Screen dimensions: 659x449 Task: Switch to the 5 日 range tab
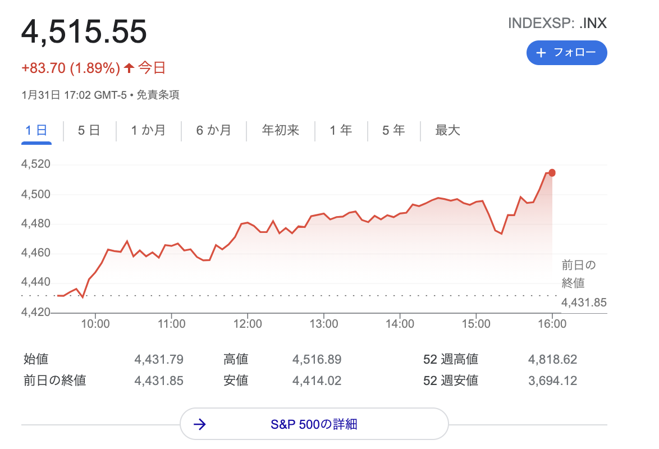coord(89,130)
